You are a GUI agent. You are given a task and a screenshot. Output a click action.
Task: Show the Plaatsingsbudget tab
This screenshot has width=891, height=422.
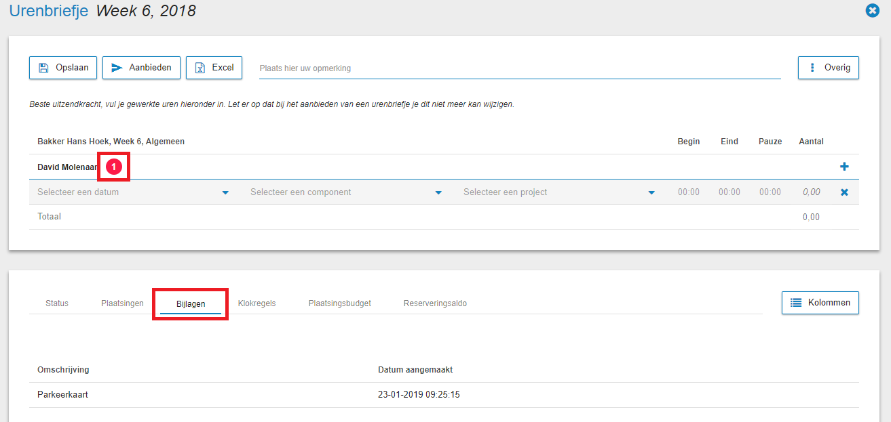pos(339,303)
